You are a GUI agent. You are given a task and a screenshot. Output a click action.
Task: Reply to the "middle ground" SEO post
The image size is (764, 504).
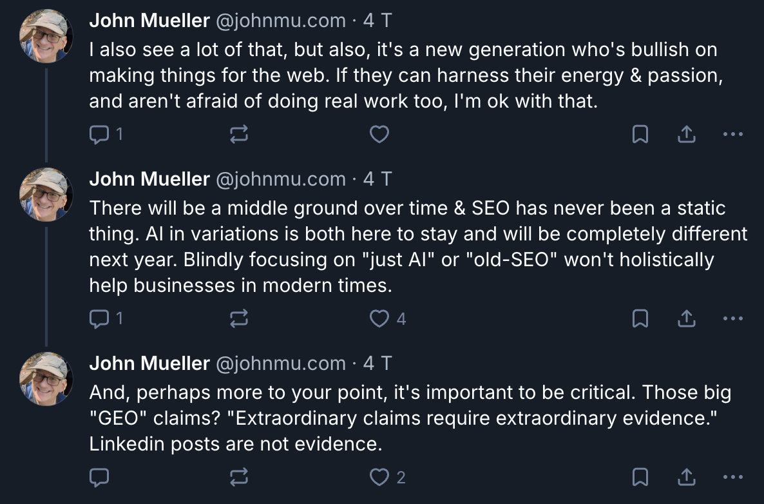click(99, 318)
